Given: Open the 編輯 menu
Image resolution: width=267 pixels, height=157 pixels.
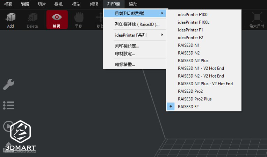Looking at the screenshot, I should click(x=25, y=4).
